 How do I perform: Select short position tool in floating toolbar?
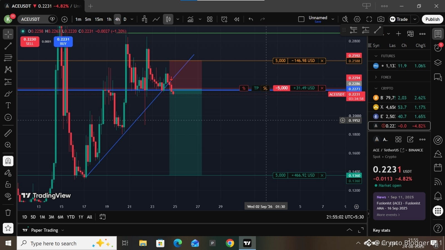(x=353, y=30)
